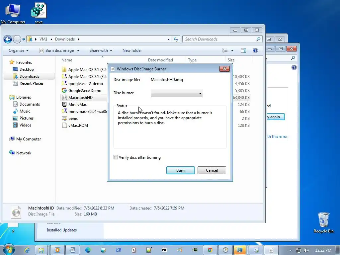The image size is (340, 255).
Task: Launch Internet Explorer from taskbar
Action: click(27, 250)
